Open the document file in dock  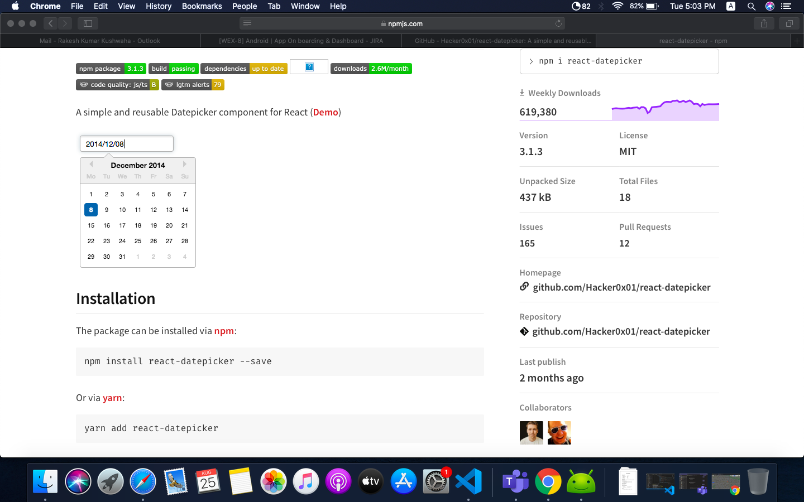pyautogui.click(x=628, y=481)
